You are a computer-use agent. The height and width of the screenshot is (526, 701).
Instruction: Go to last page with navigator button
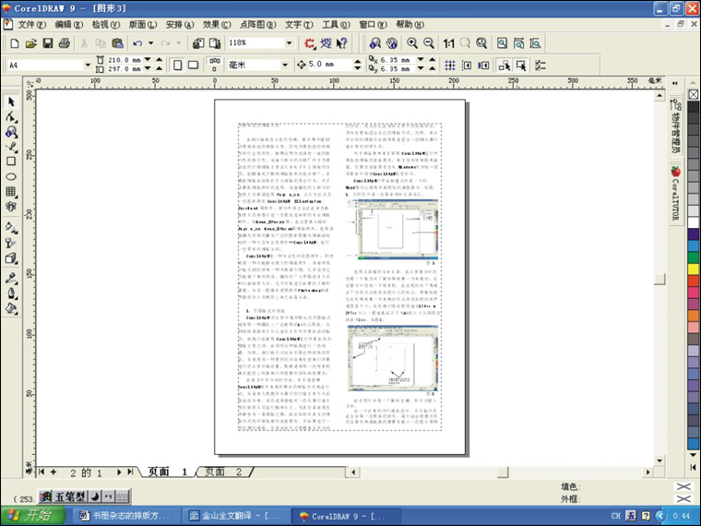(130, 472)
